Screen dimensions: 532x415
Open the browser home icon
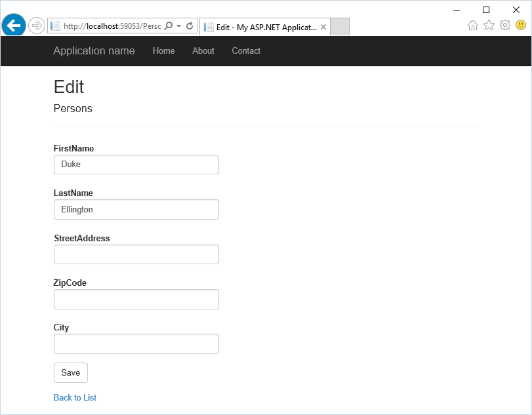(x=472, y=25)
